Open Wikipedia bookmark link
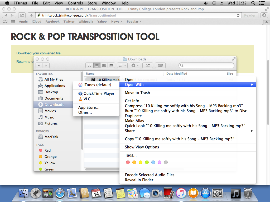This screenshot has width=270, height=202. [x=86, y=22]
